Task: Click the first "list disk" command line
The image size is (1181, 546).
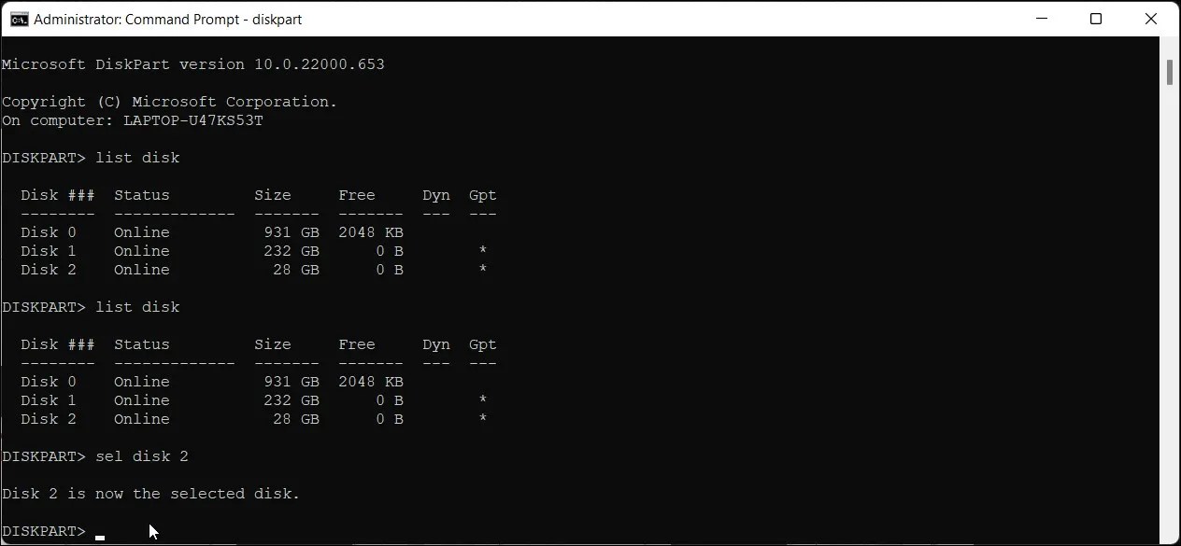Action: (137, 157)
